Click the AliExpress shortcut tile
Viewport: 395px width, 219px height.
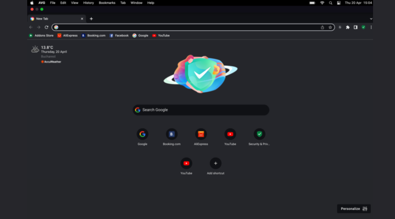[201, 137]
